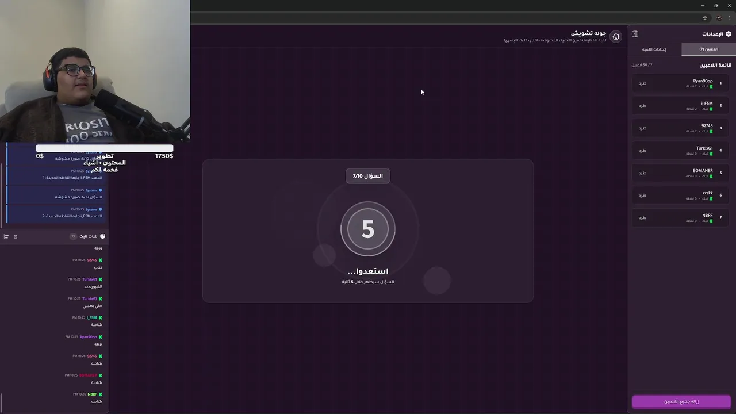The width and height of the screenshot is (736, 414).
Task: Click the Kick icon beside Ryan90op
Action: 711,86
